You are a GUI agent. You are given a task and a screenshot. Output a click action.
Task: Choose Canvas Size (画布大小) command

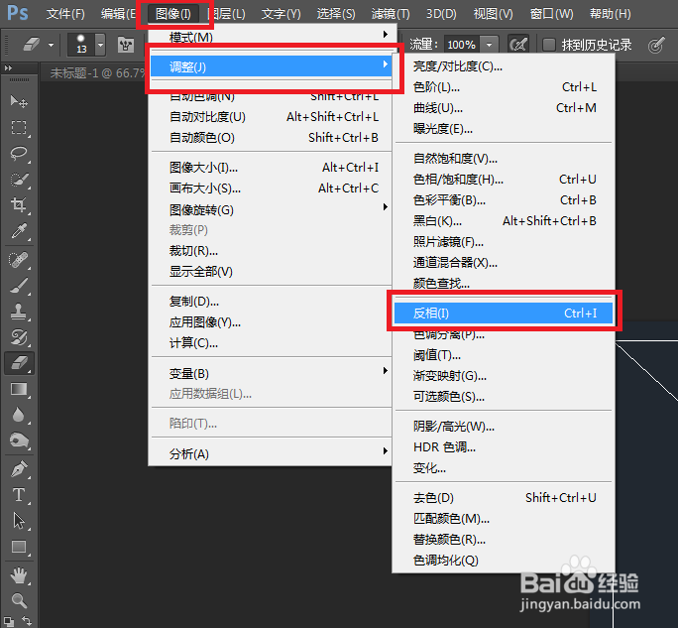272,188
